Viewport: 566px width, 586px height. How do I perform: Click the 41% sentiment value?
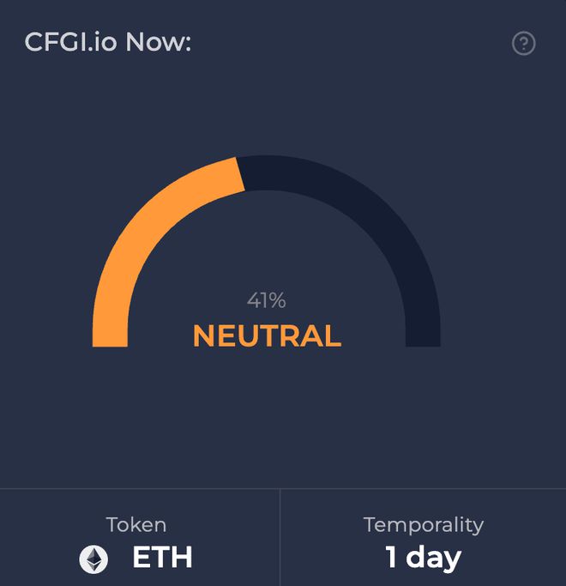click(x=266, y=300)
